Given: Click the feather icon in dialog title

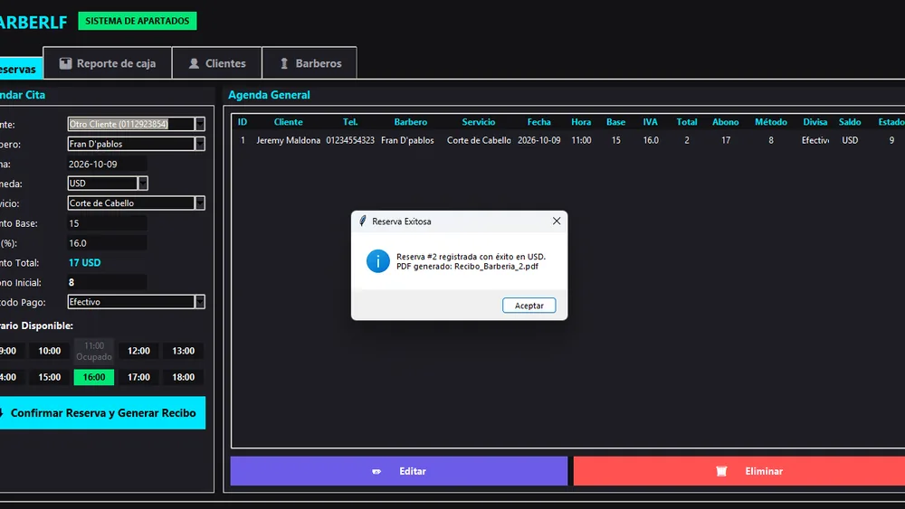Looking at the screenshot, I should (363, 222).
